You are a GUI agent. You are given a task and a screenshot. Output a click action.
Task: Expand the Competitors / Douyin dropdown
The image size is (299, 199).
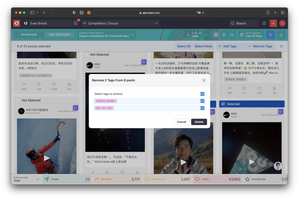tap(120, 23)
